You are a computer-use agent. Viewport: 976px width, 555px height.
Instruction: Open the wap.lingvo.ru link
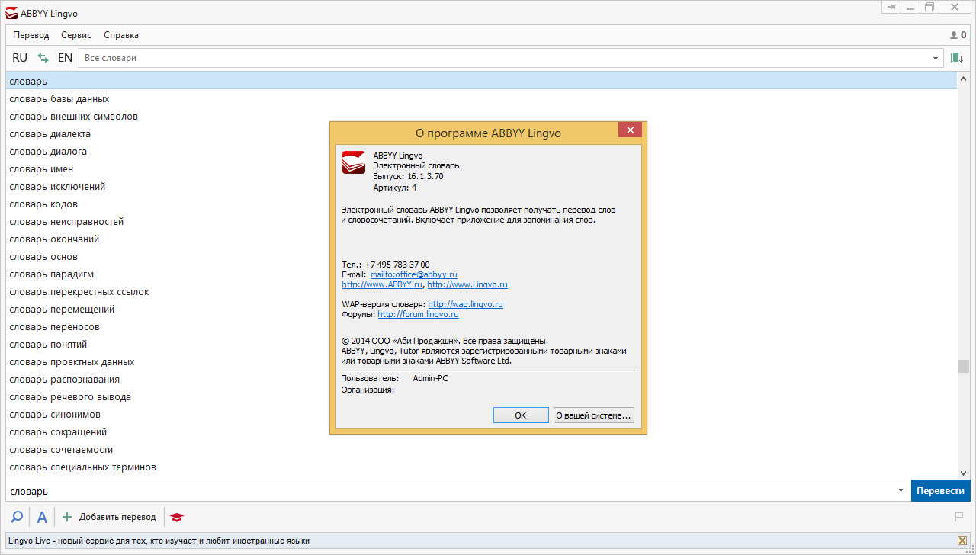pyautogui.click(x=465, y=304)
